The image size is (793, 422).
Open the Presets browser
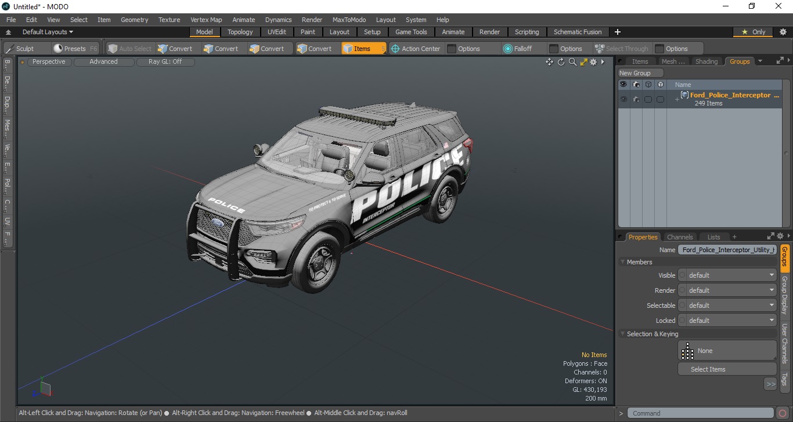[75, 49]
